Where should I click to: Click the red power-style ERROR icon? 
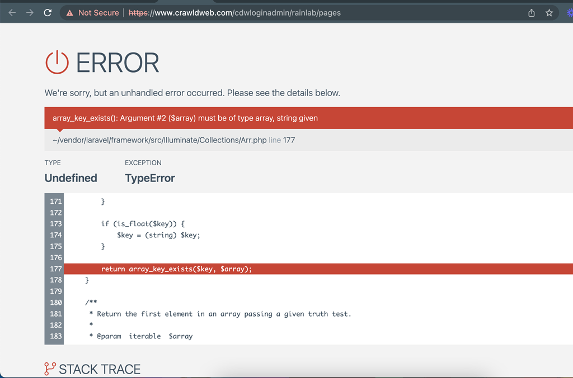pyautogui.click(x=56, y=63)
